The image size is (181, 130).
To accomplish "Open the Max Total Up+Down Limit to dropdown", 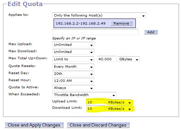I will click(x=73, y=59).
